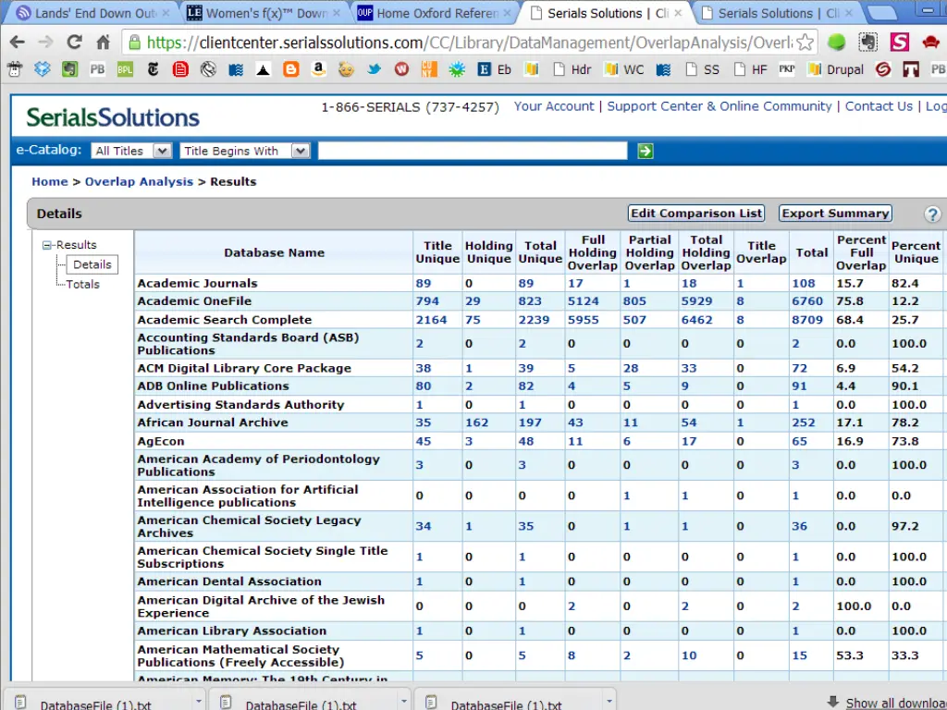
Task: Click the Percent Unique column header
Action: click(x=916, y=252)
